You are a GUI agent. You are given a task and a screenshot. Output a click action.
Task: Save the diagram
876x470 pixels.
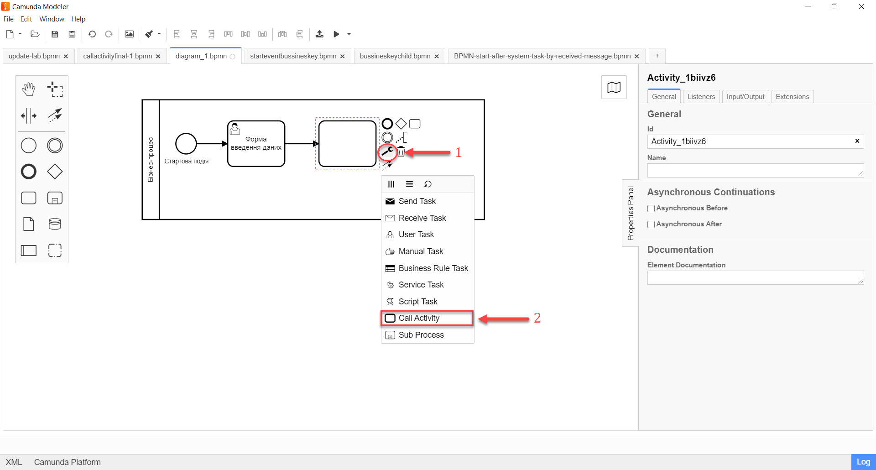coord(55,34)
